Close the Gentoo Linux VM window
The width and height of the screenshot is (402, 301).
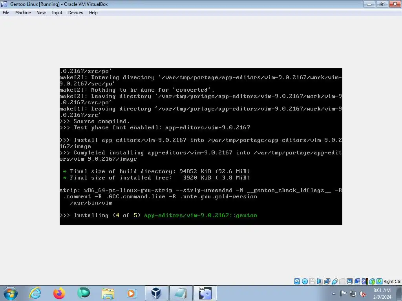coord(395,4)
